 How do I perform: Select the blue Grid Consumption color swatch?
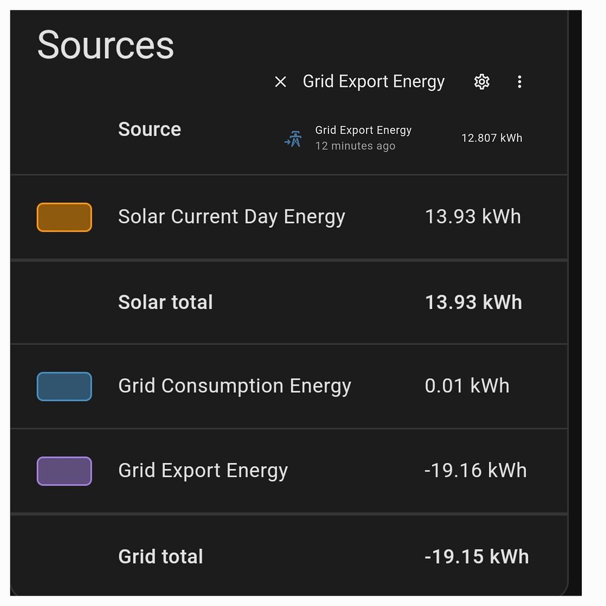[64, 386]
